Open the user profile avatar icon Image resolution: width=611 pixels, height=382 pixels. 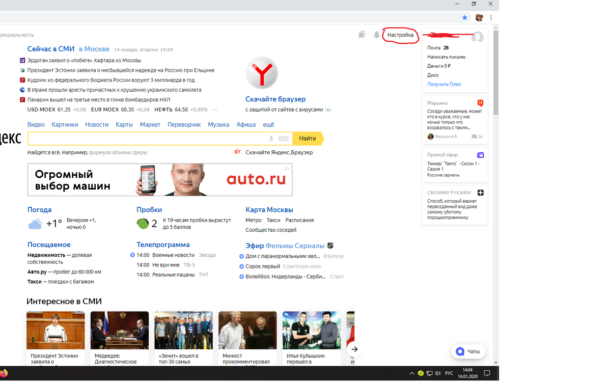(x=477, y=36)
